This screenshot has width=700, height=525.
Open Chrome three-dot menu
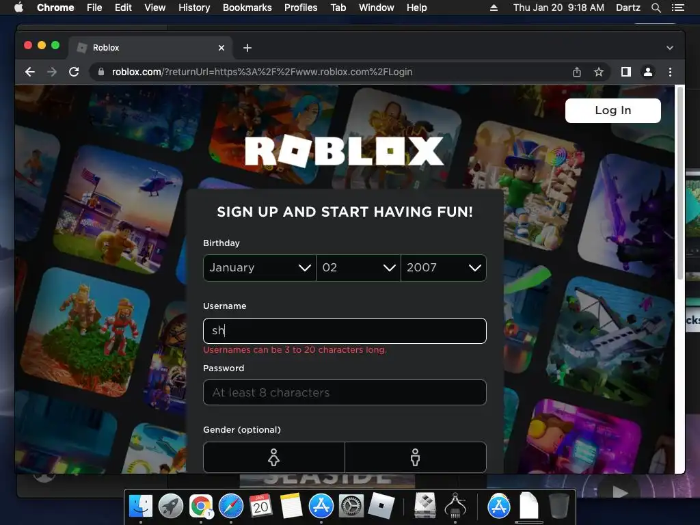pos(670,72)
